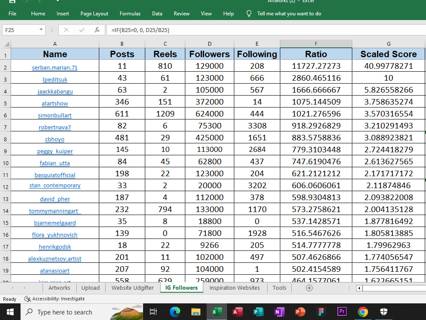Open Premiere Pro from the taskbar
This screenshot has height=320, width=426.
[342, 311]
